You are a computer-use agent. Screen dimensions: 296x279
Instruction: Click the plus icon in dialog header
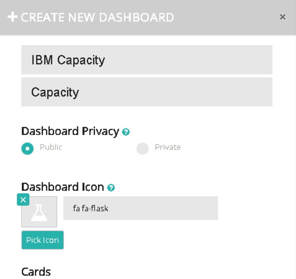tap(13, 17)
